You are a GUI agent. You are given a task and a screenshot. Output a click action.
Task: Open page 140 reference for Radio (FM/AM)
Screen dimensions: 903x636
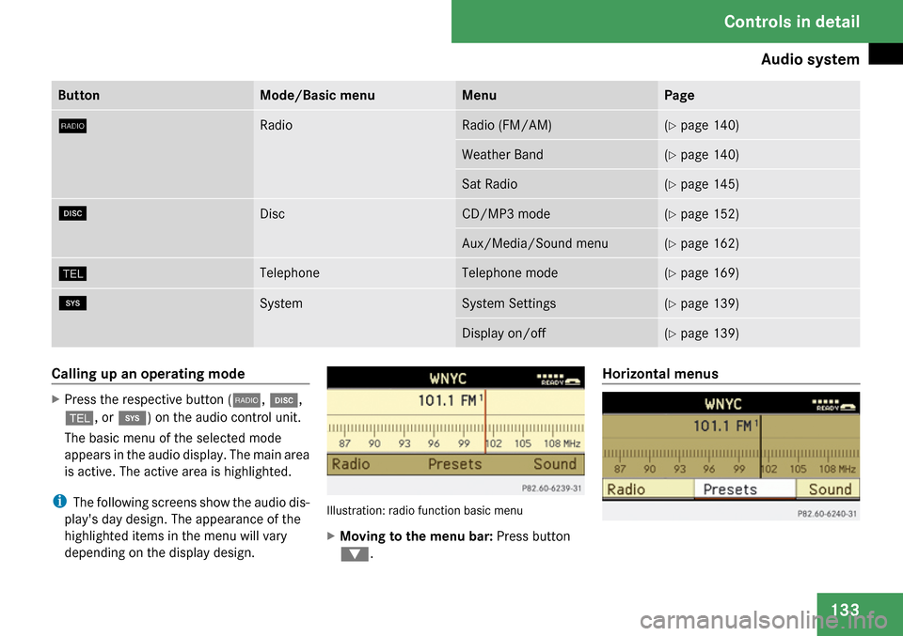[x=702, y=125]
